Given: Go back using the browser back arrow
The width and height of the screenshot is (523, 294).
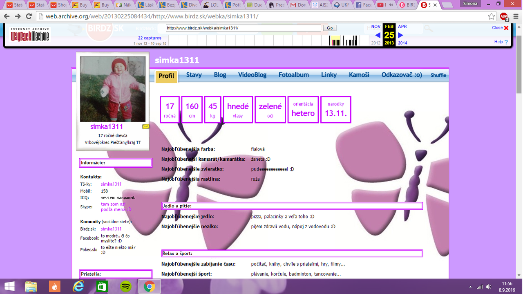Looking at the screenshot, I should (7, 16).
